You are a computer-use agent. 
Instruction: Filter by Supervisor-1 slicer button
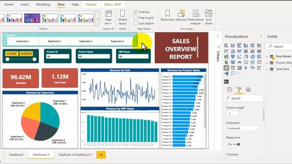click(x=23, y=41)
